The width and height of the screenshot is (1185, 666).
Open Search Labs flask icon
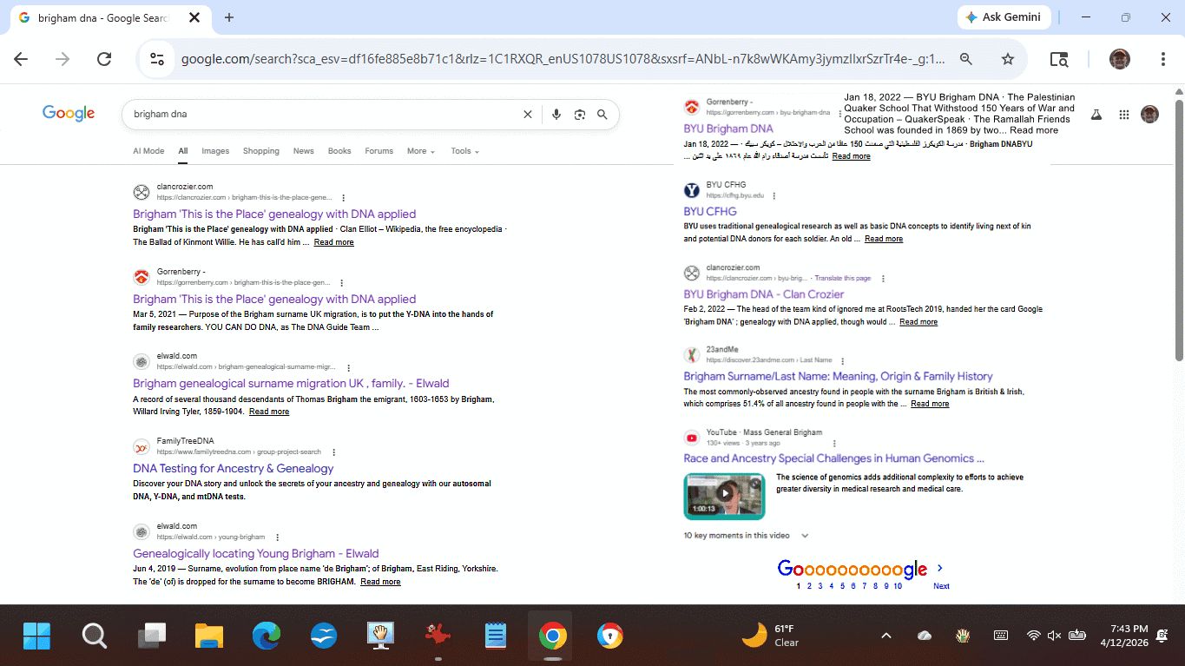pyautogui.click(x=1096, y=115)
